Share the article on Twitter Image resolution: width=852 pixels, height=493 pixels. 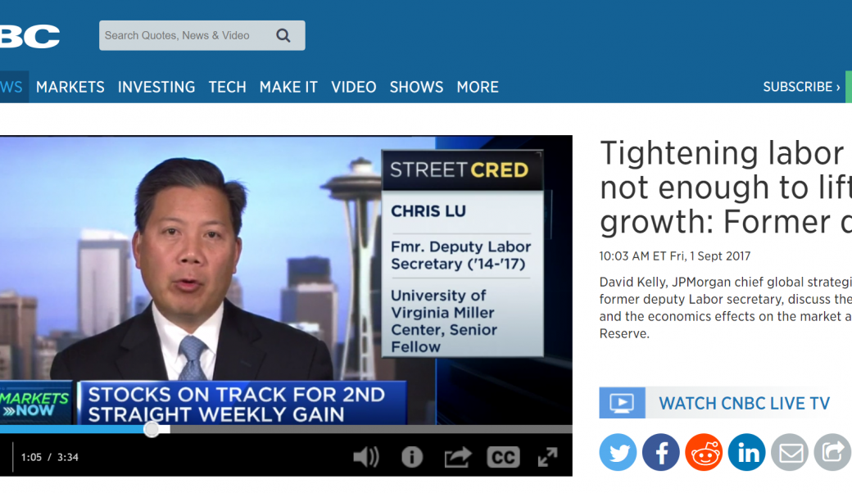click(x=618, y=452)
